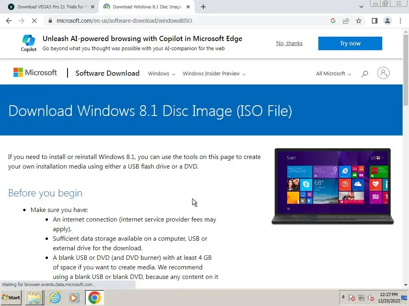Click the Microsoft account sign-in icon
This screenshot has width=409, height=306.
383,73
